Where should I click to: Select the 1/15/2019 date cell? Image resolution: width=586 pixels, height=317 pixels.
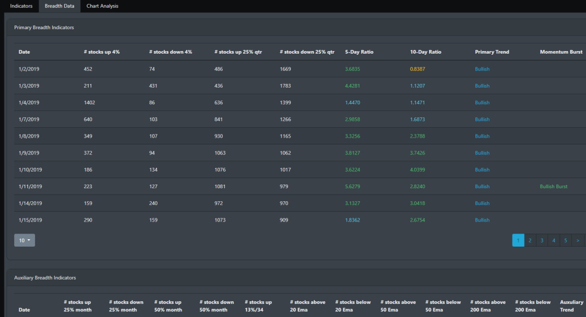30,220
